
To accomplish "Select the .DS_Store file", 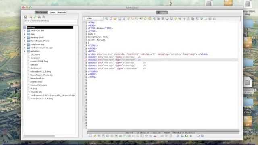I will pyautogui.click(x=35, y=55).
